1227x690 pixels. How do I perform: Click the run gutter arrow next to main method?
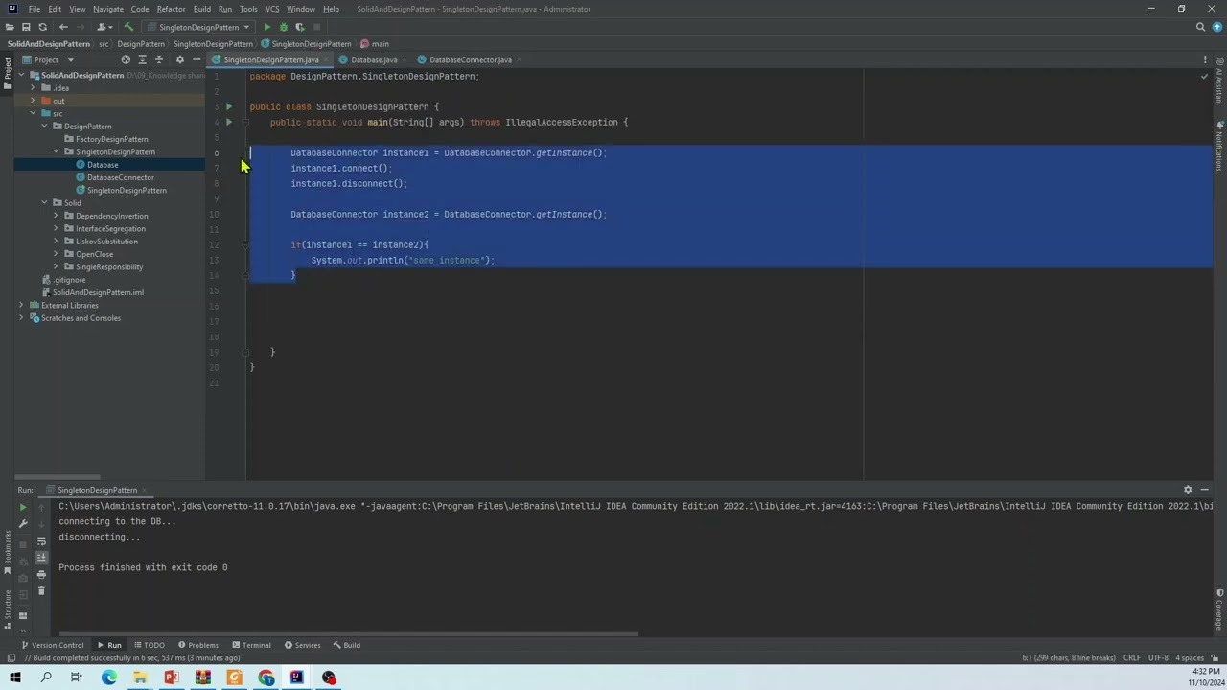[228, 122]
